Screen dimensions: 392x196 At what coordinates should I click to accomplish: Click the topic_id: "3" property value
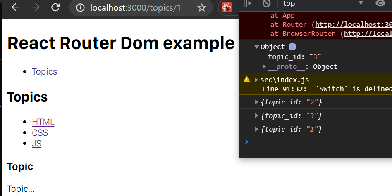tap(315, 57)
